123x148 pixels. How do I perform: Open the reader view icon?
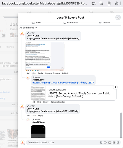tap(109, 4)
